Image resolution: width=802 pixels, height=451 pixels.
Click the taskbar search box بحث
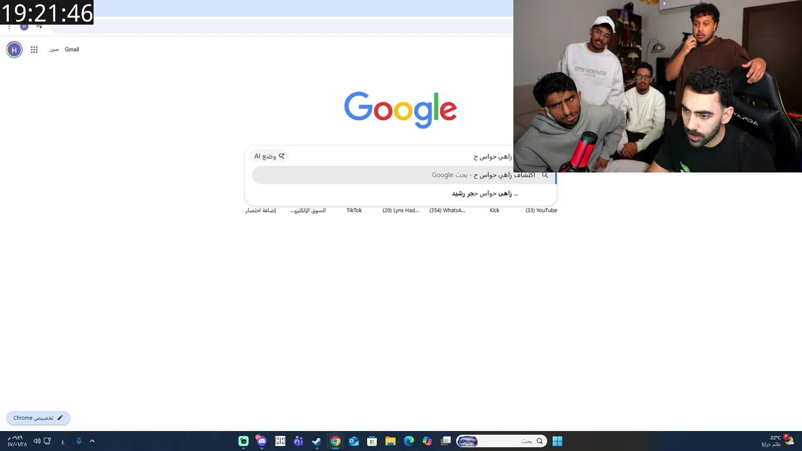click(x=501, y=441)
